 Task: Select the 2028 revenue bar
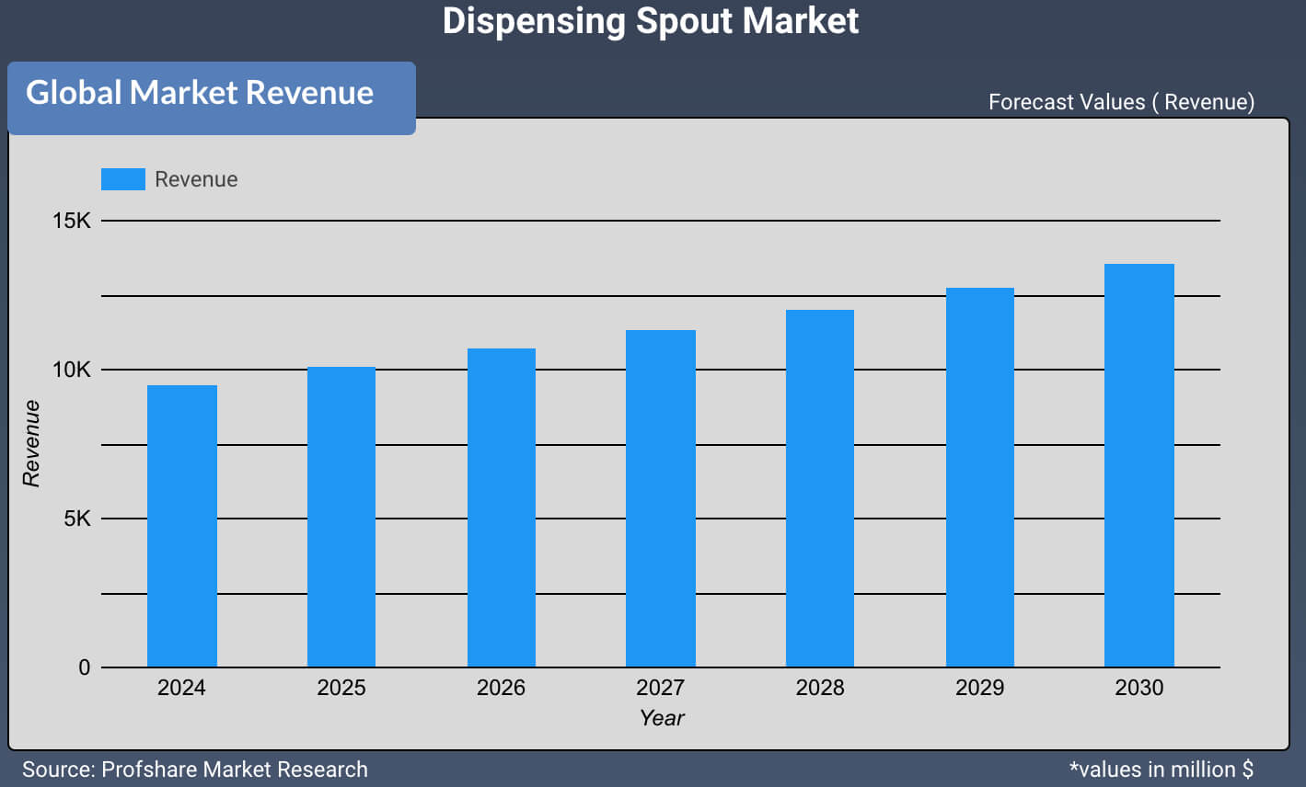pyautogui.click(x=820, y=488)
